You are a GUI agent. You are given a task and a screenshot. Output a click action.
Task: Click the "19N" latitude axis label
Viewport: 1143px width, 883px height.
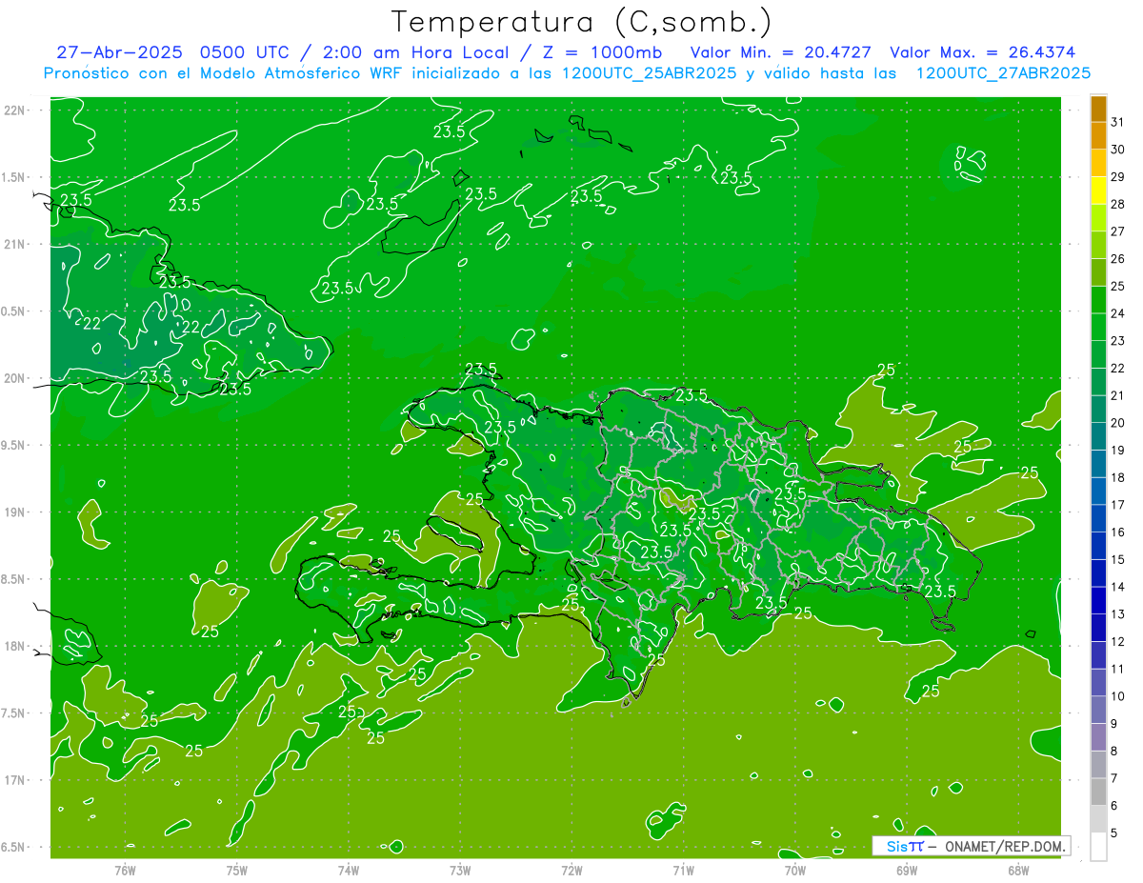click(15, 512)
